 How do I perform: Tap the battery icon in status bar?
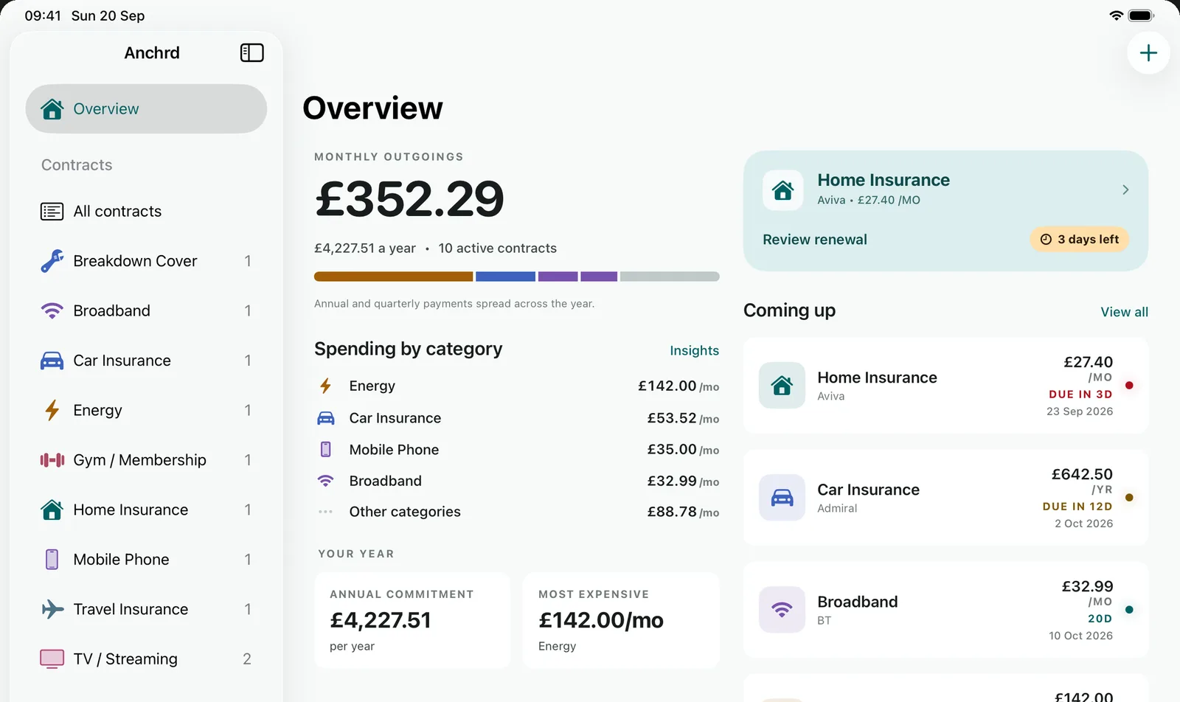click(1141, 15)
